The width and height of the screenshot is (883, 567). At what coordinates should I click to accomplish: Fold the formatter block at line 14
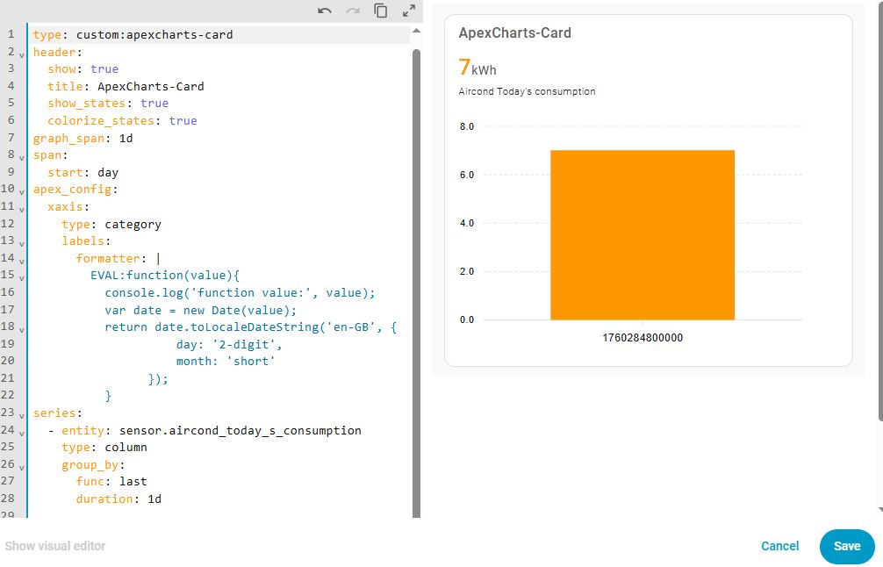click(x=22, y=262)
